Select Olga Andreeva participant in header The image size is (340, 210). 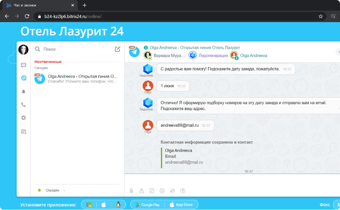pos(249,55)
